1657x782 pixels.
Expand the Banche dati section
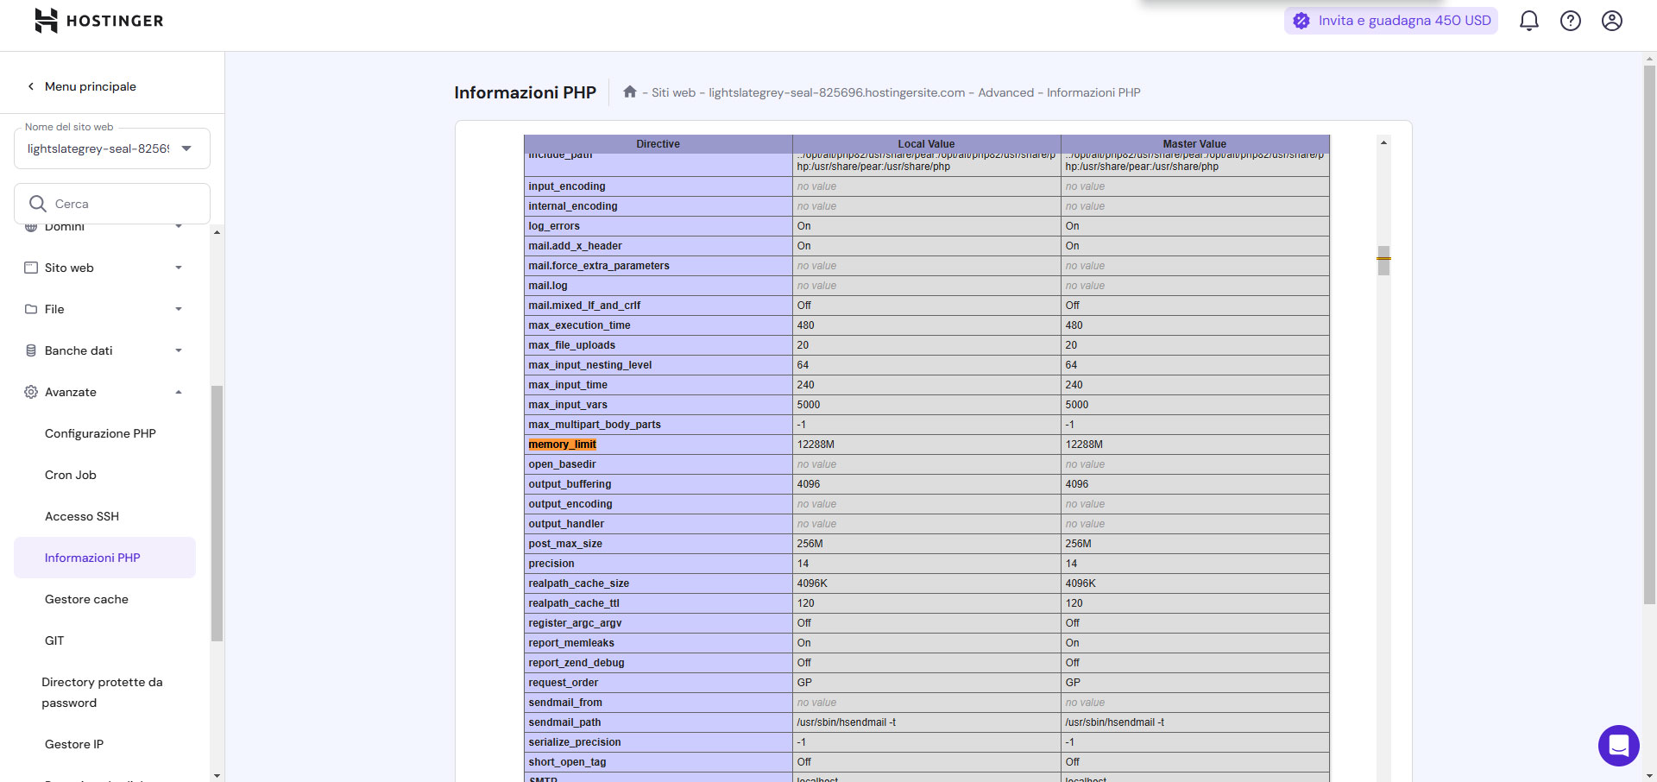click(179, 350)
